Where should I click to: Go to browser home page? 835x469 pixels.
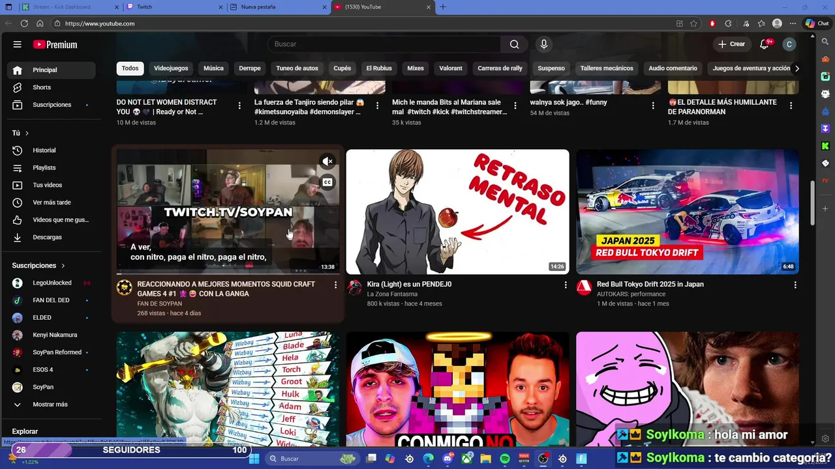[x=40, y=23]
